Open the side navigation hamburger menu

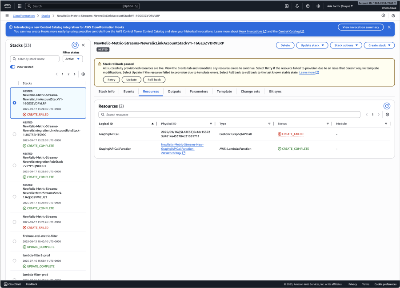click(x=7, y=16)
